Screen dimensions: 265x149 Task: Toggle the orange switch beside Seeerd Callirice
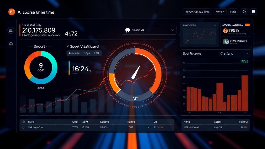tap(247, 25)
